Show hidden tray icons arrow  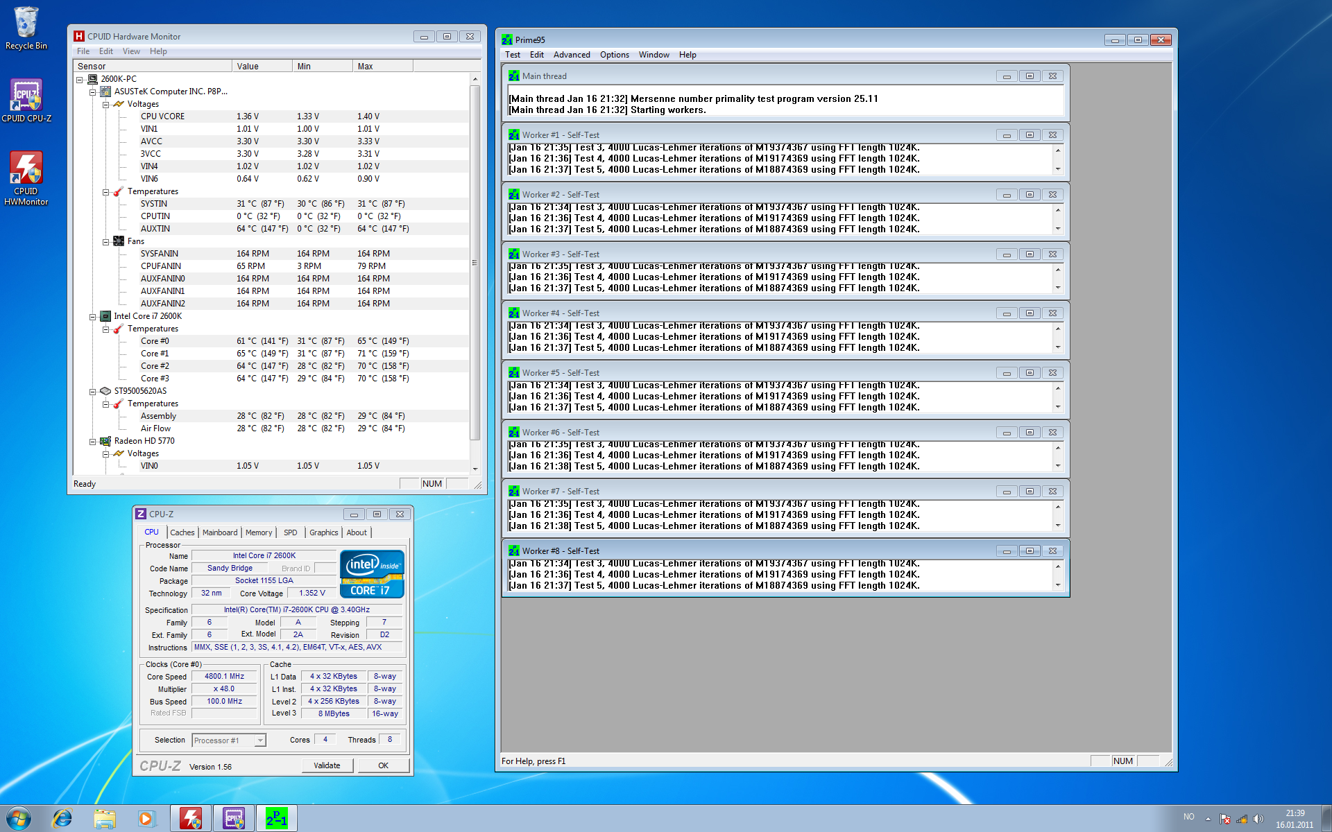pyautogui.click(x=1208, y=819)
